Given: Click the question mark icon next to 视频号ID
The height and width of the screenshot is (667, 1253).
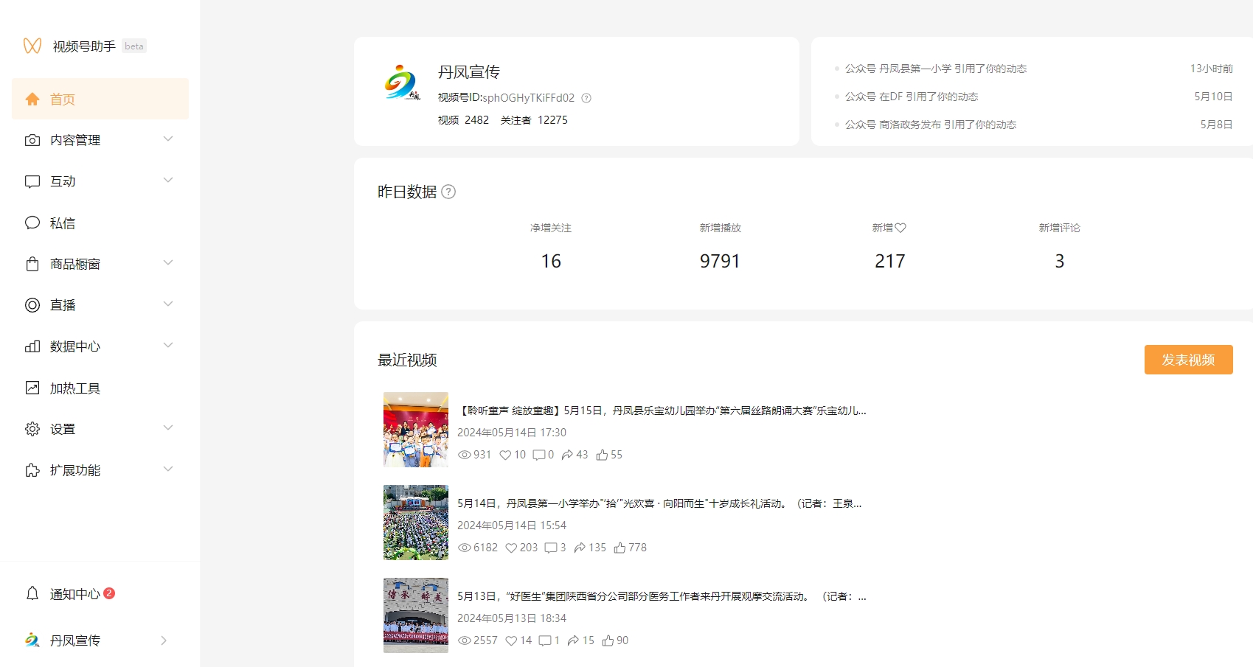Looking at the screenshot, I should (586, 98).
